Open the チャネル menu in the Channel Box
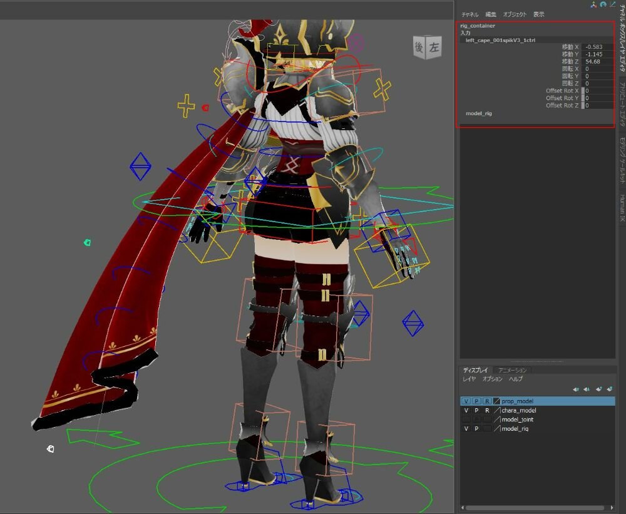This screenshot has height=514, width=626. [470, 14]
